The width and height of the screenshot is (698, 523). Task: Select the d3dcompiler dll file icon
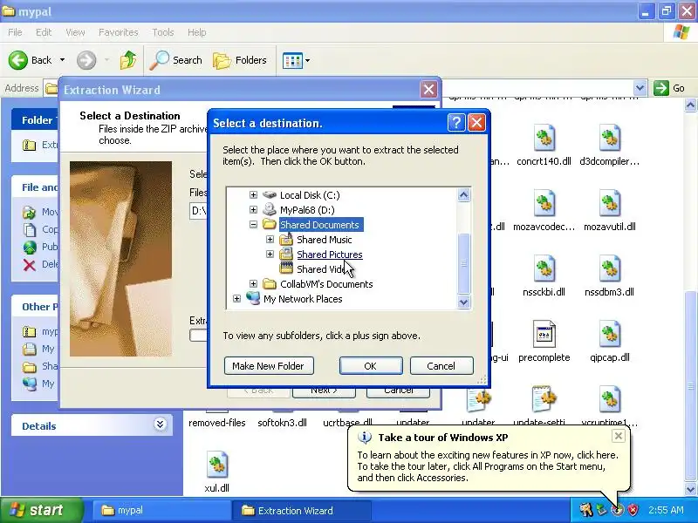click(x=609, y=138)
